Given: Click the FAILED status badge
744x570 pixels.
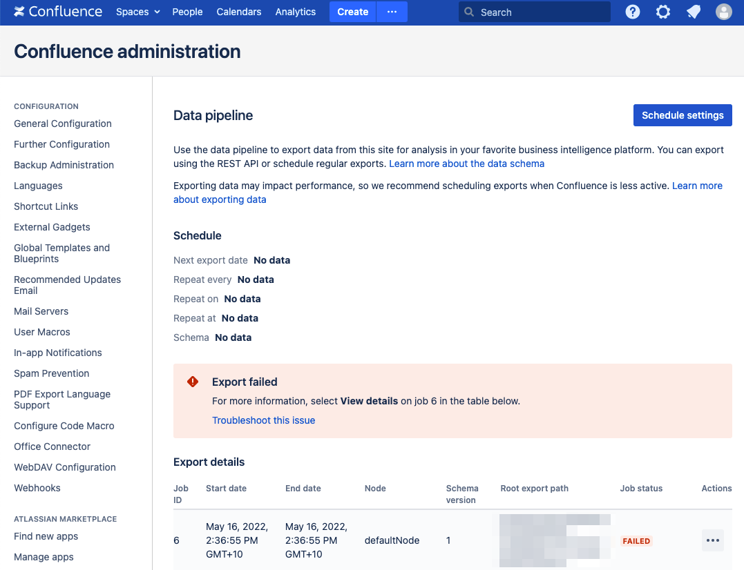Looking at the screenshot, I should [x=636, y=541].
